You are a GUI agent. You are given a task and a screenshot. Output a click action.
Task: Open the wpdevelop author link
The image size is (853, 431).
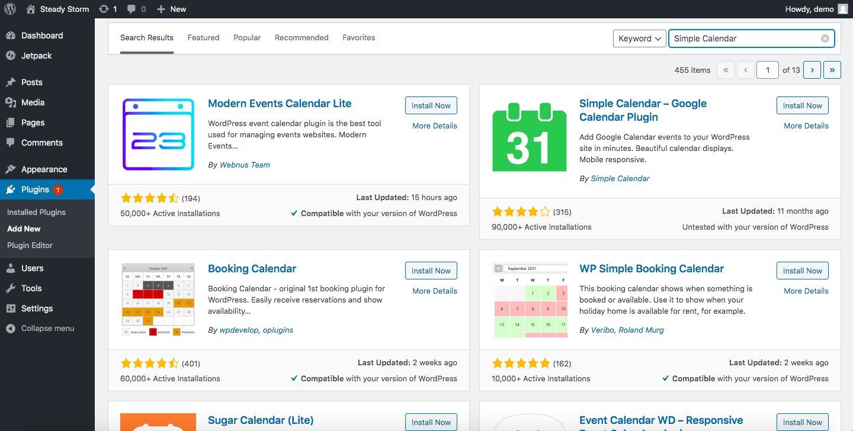click(x=239, y=330)
